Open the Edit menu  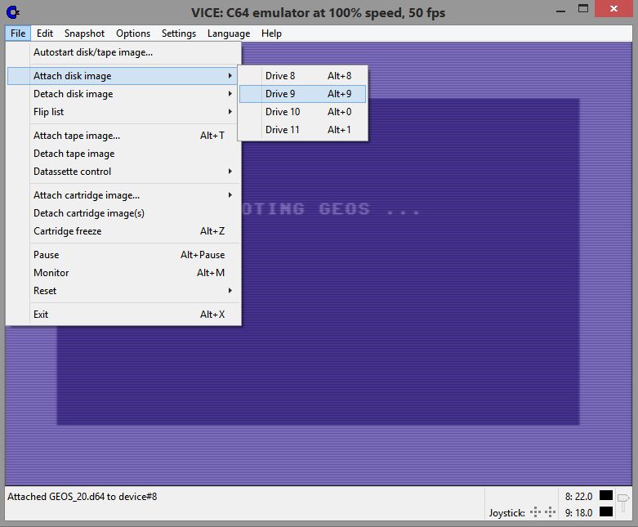click(x=45, y=33)
